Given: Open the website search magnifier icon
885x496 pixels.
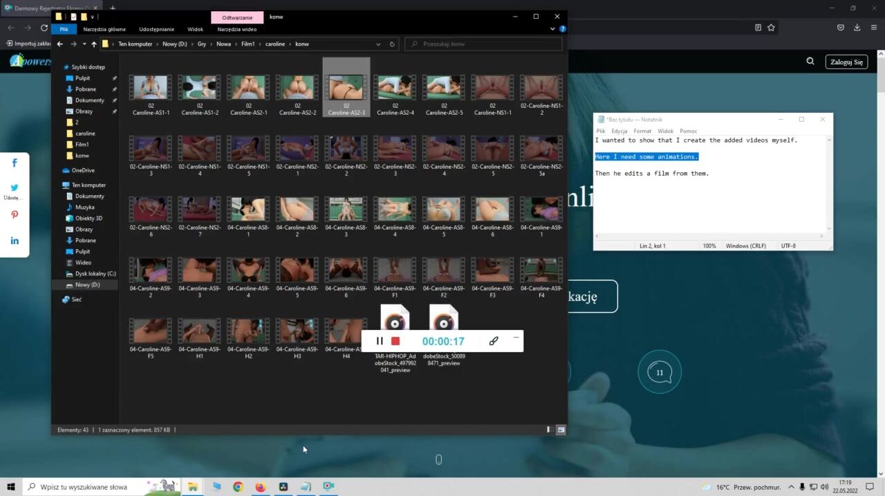Looking at the screenshot, I should click(x=810, y=62).
